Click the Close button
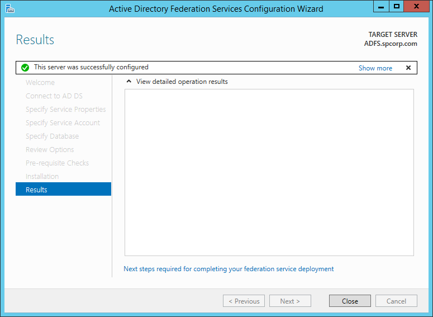 pyautogui.click(x=350, y=301)
